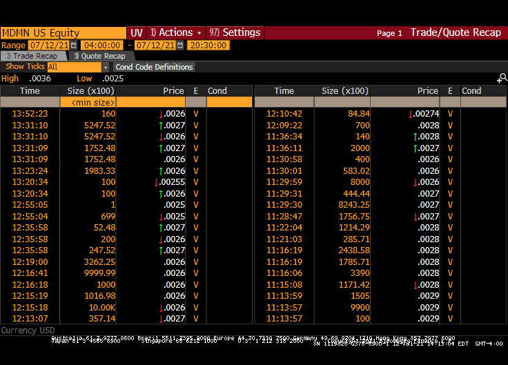Click size 247.52 at 12:35:58

click(102, 250)
